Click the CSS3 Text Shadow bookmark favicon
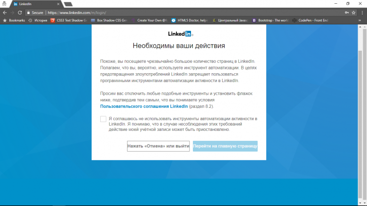 pos(53,20)
